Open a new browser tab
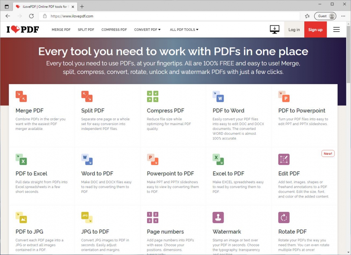This screenshot has width=351, height=255. click(x=82, y=7)
